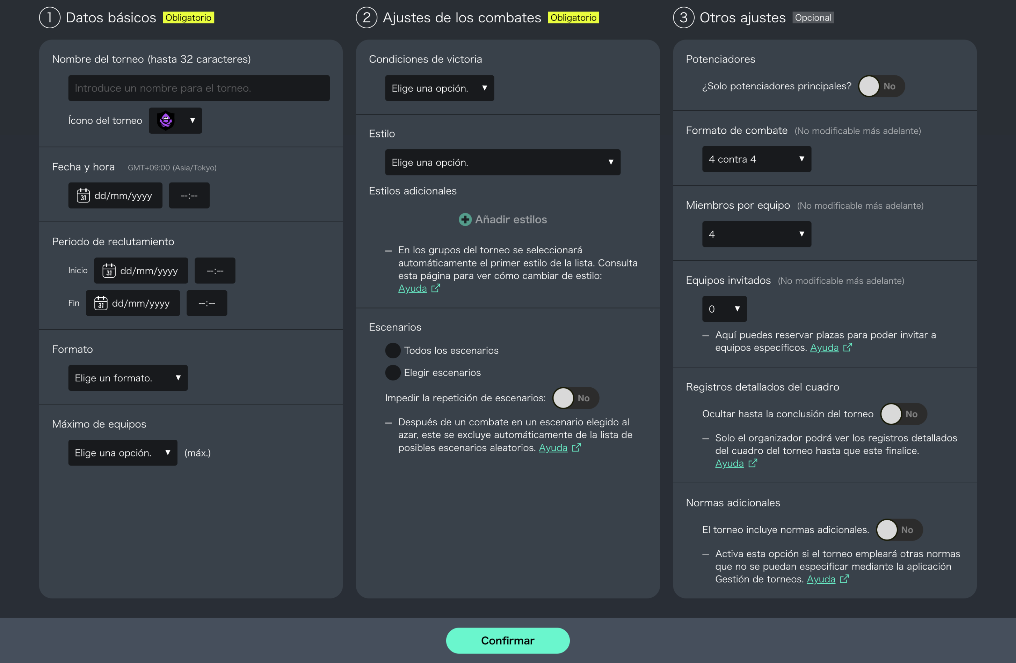Click the Confirmar button
Viewport: 1016px width, 663px height.
[508, 640]
